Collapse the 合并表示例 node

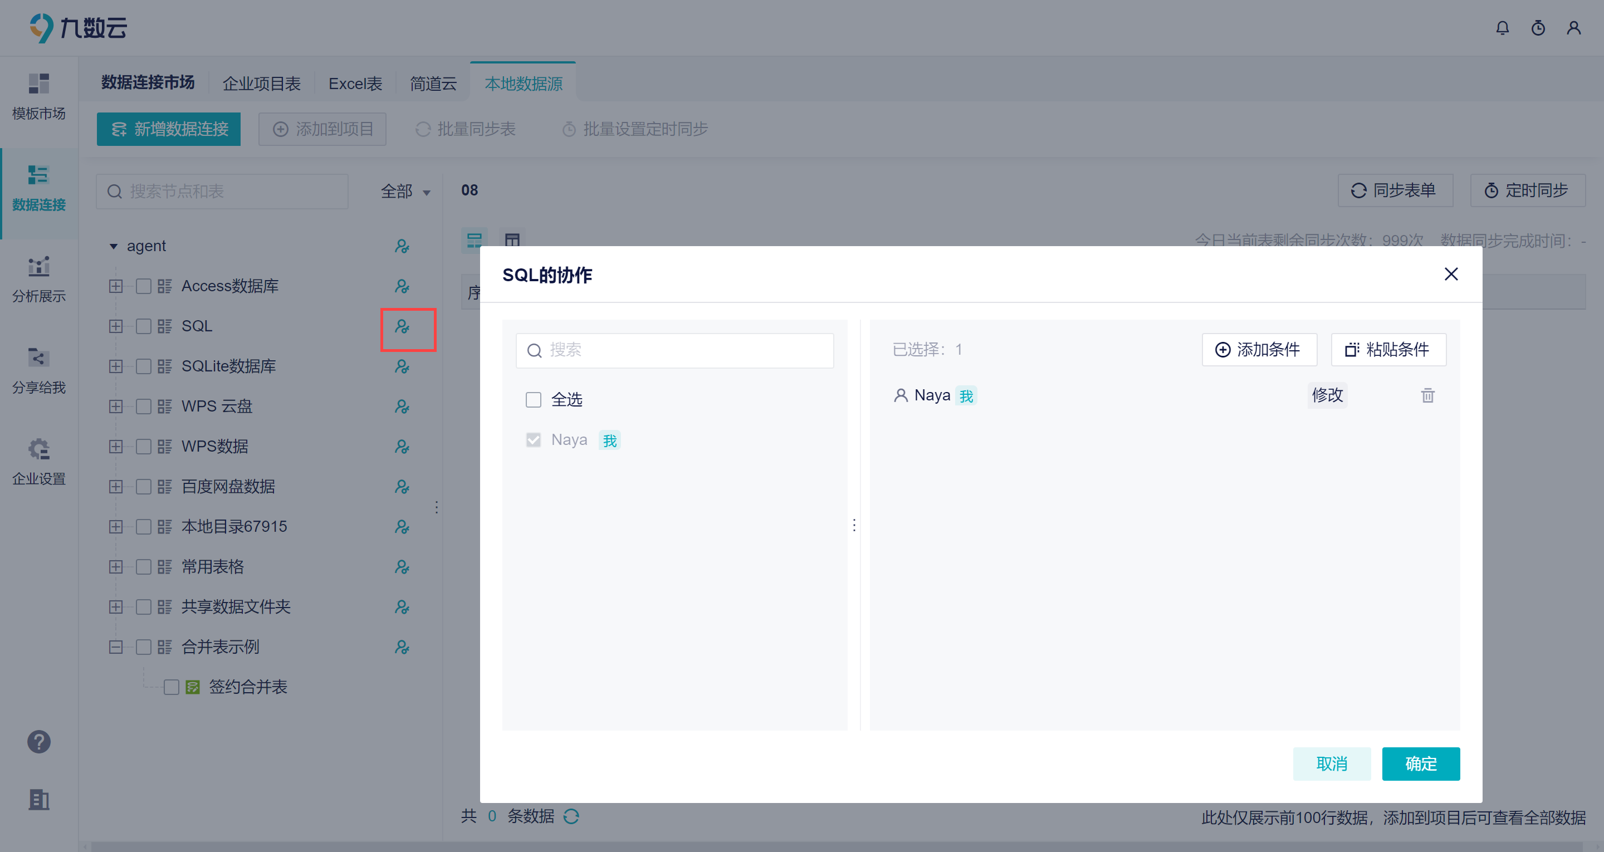click(116, 647)
